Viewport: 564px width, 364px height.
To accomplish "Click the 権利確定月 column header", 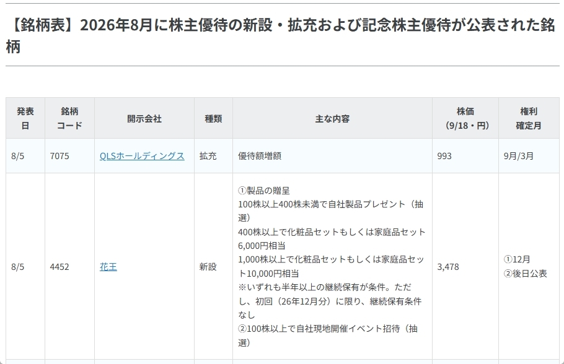I will tap(529, 118).
